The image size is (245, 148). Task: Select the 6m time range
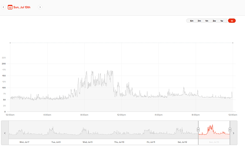192,21
